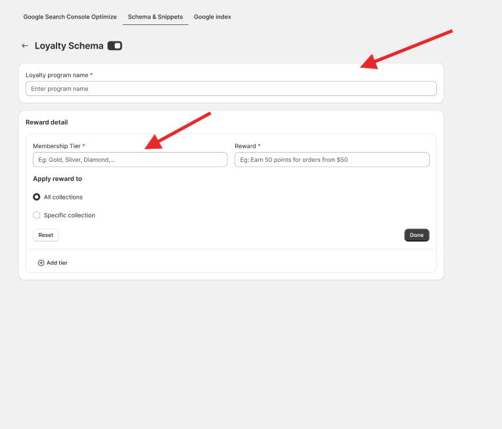Screen dimensions: 502x429
Task: Toggle the Loyalty Schema switch
Action: [115, 46]
